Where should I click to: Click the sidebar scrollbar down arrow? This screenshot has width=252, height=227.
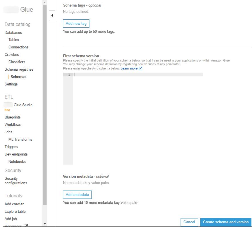[x=44, y=224]
